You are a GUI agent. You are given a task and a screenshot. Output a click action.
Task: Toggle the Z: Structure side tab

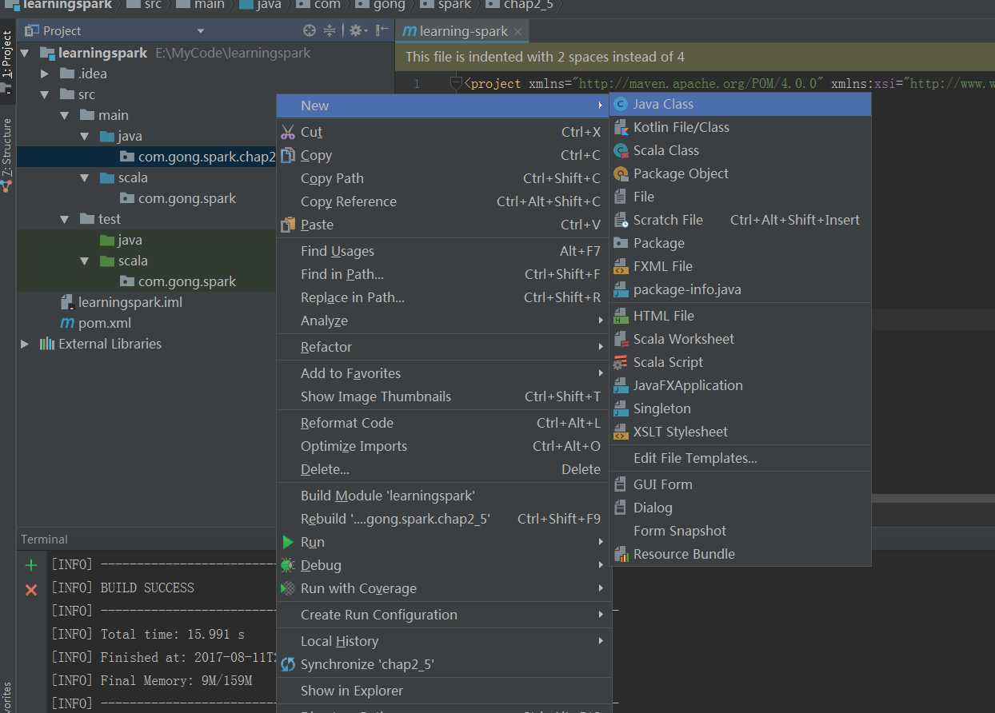point(7,154)
